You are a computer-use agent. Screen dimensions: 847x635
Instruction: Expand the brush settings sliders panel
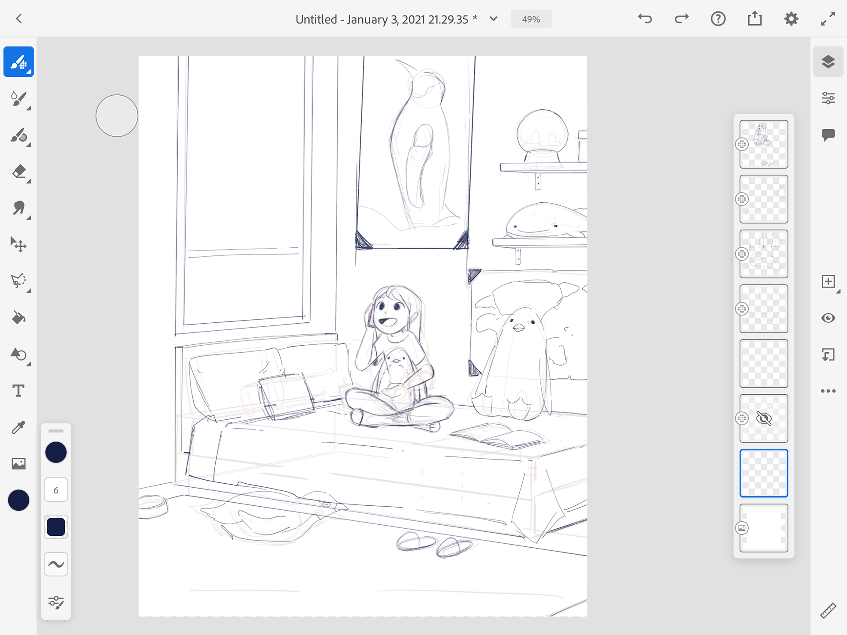tap(56, 601)
